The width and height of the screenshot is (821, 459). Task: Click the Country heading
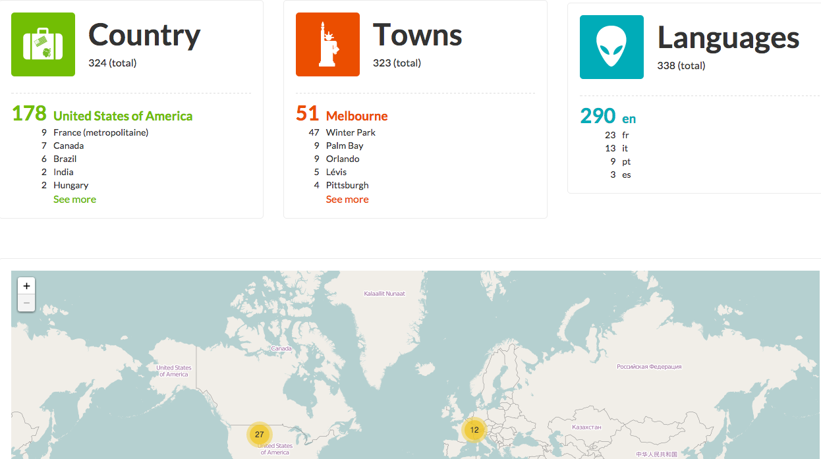coord(144,35)
